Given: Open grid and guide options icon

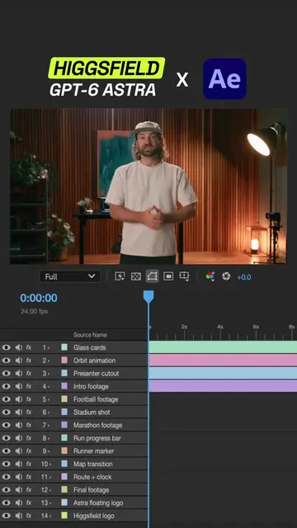Looking at the screenshot, I should (x=184, y=276).
